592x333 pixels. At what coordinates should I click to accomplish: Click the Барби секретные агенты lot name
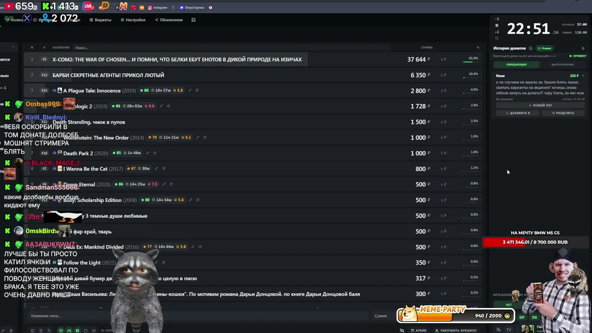point(108,75)
